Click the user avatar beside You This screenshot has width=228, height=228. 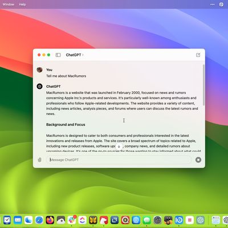[39, 70]
